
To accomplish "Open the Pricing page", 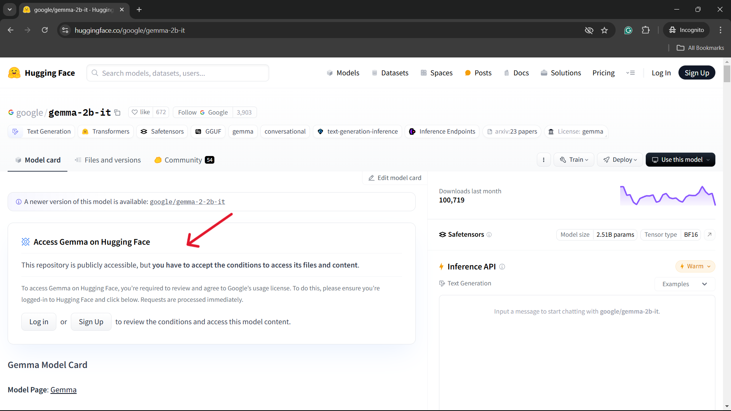I will tap(603, 73).
